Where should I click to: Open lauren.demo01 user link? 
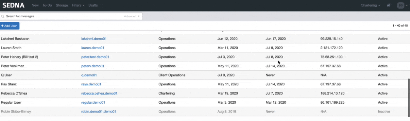pyautogui.click(x=93, y=48)
